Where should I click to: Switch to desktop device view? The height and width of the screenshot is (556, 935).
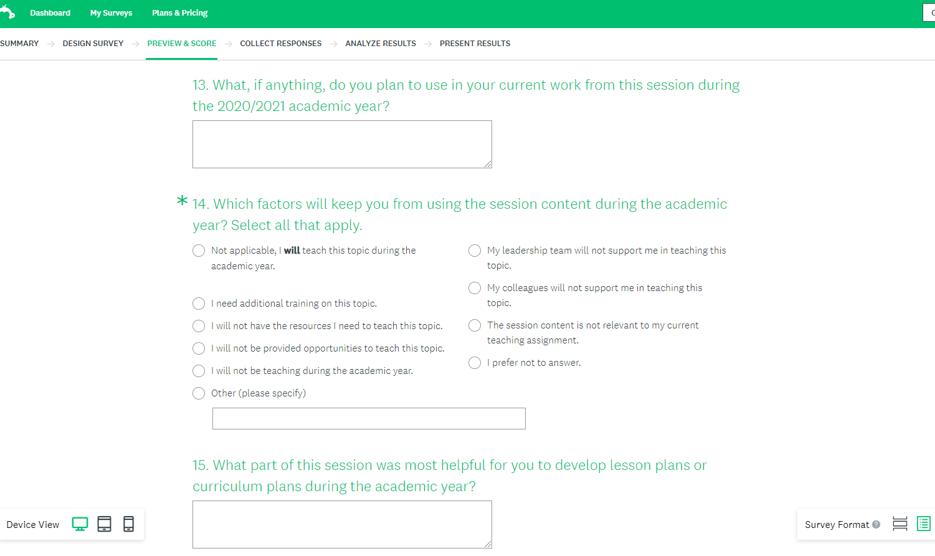click(x=80, y=524)
